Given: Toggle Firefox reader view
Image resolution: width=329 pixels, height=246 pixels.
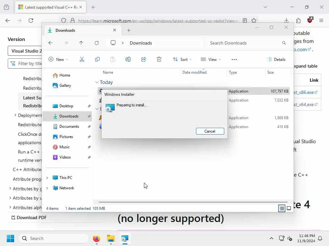Looking at the screenshot, I should pyautogui.click(x=245, y=20).
